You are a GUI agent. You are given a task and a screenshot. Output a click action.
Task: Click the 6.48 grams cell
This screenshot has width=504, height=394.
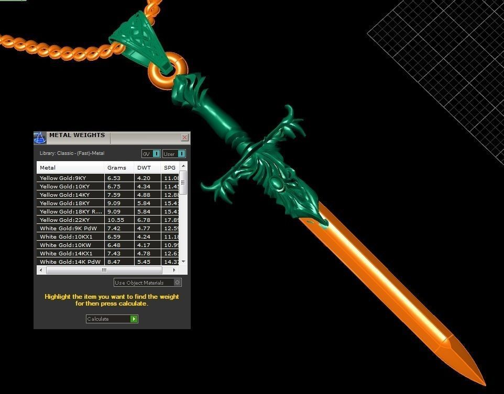click(119, 245)
